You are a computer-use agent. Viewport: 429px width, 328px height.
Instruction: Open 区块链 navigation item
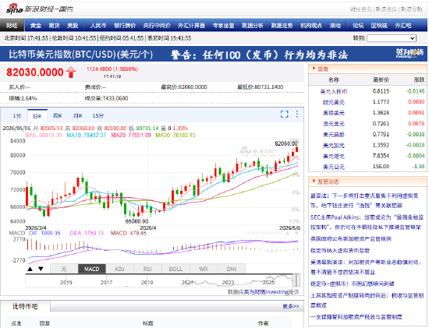click(379, 26)
